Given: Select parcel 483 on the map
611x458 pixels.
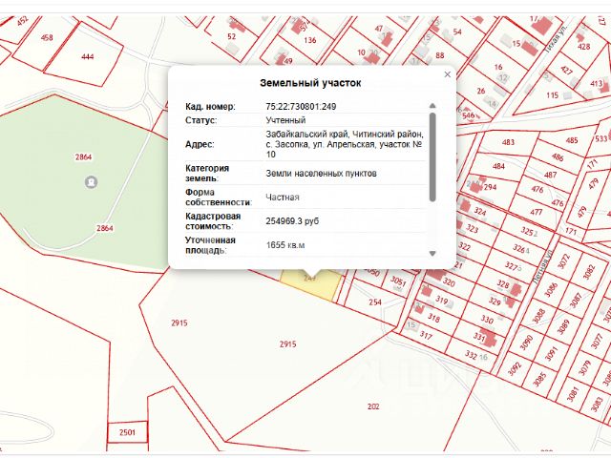Looking at the screenshot, I should click(508, 142).
